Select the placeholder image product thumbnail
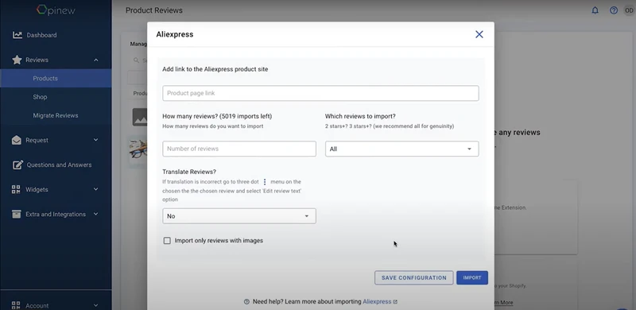The image size is (636, 310). [140, 117]
